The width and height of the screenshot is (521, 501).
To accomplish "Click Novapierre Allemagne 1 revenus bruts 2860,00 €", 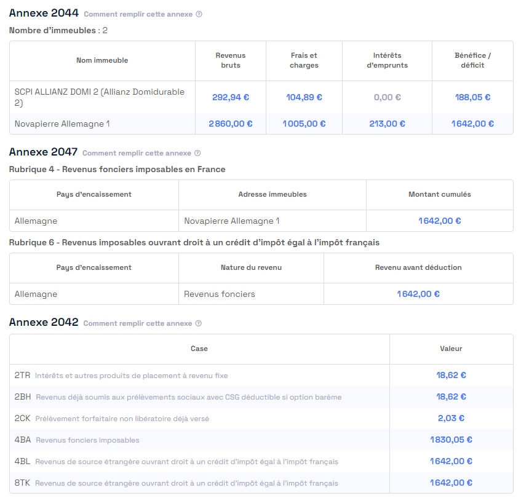I will [230, 124].
